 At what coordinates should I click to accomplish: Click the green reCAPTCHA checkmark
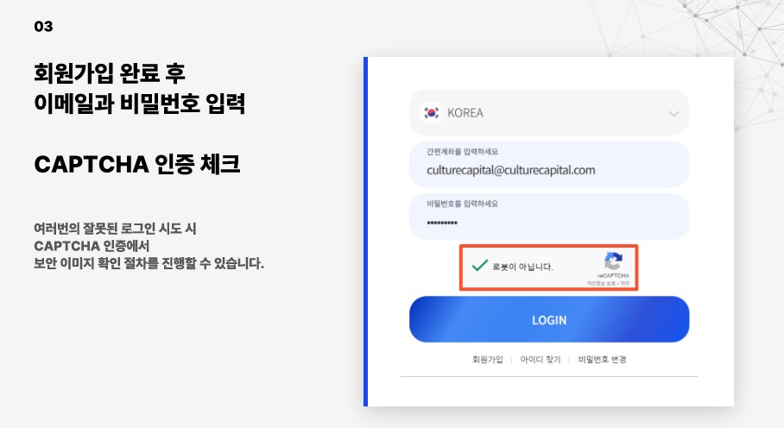[x=479, y=265]
